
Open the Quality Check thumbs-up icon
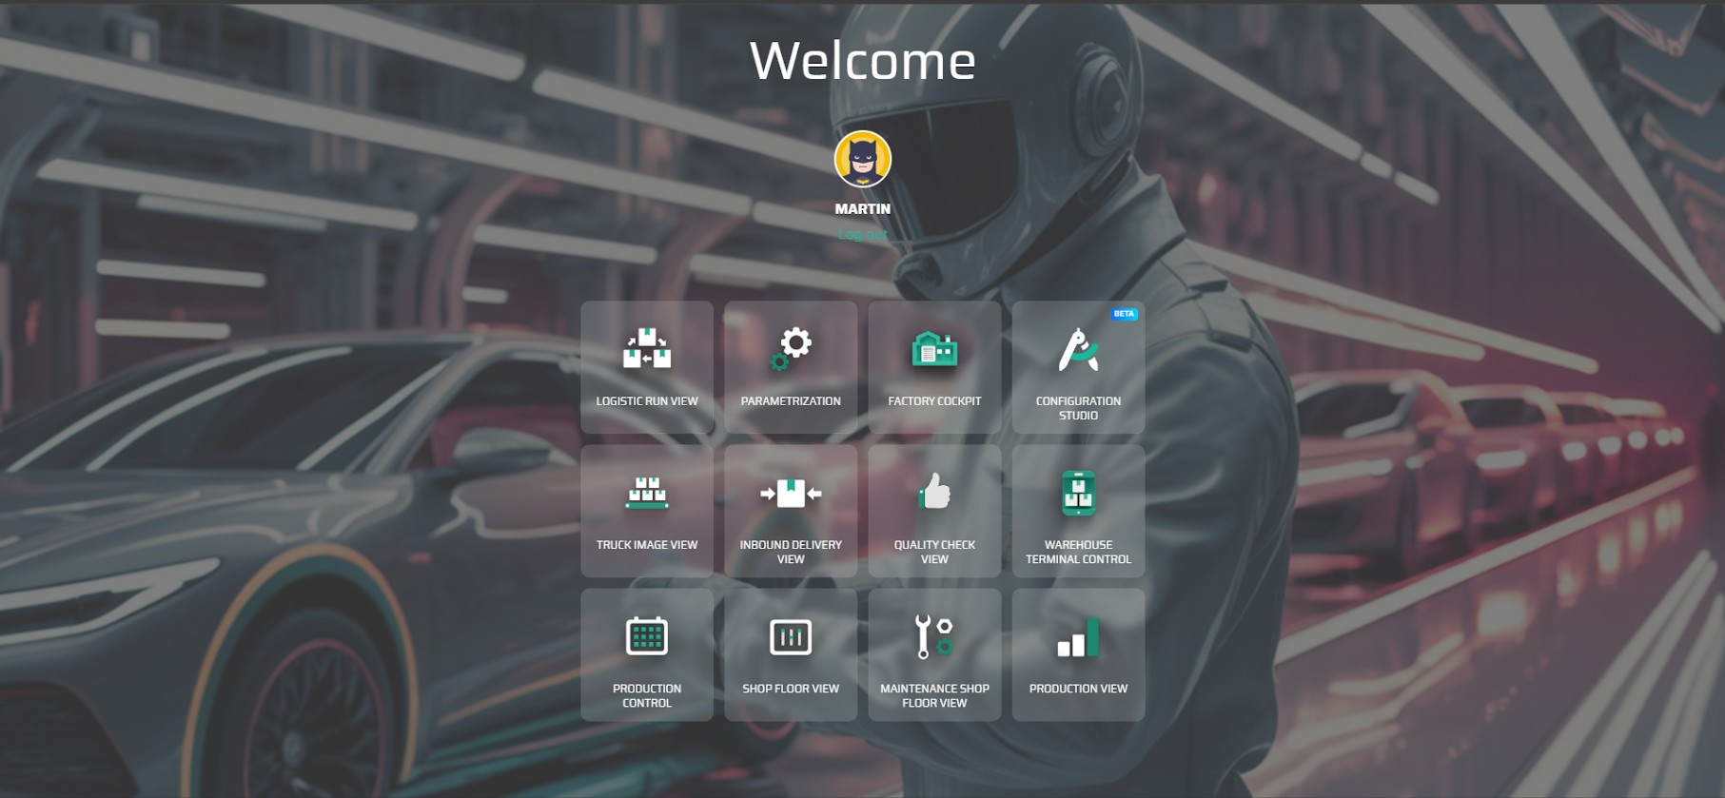point(934,492)
